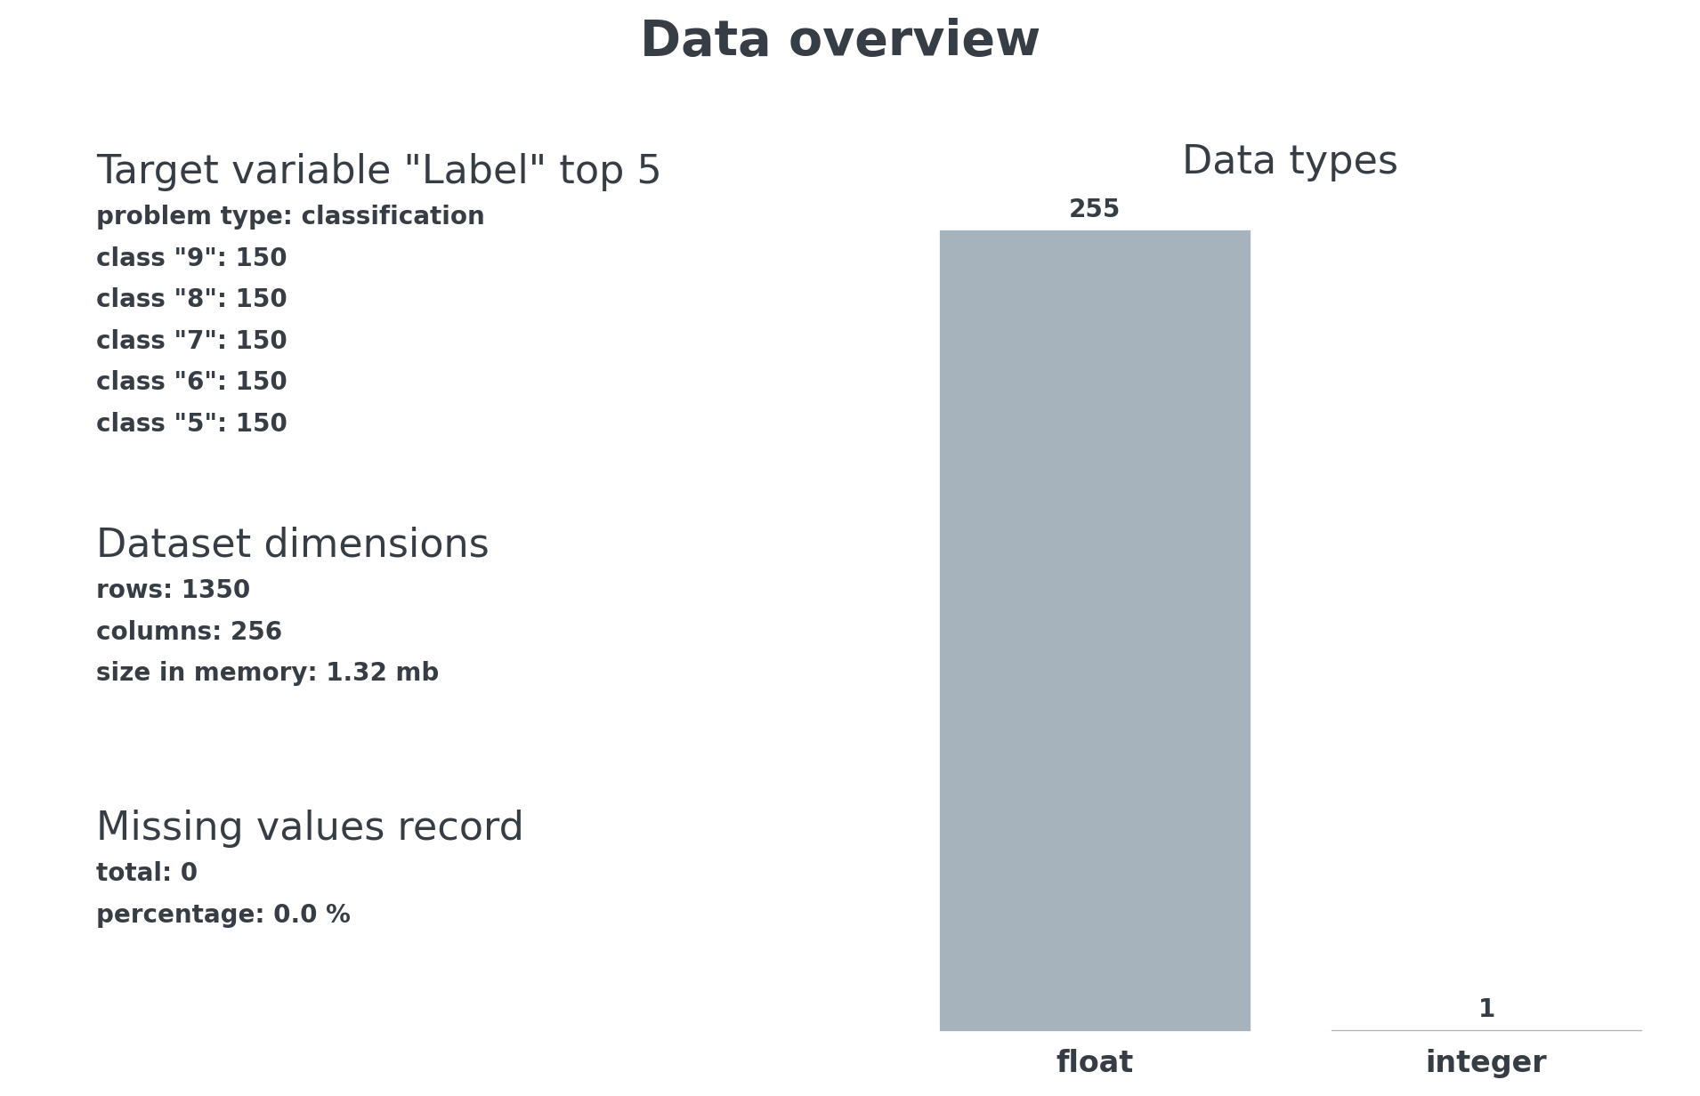Click the "Dataset dimensions" heading
This screenshot has width=1700, height=1096.
[292, 544]
